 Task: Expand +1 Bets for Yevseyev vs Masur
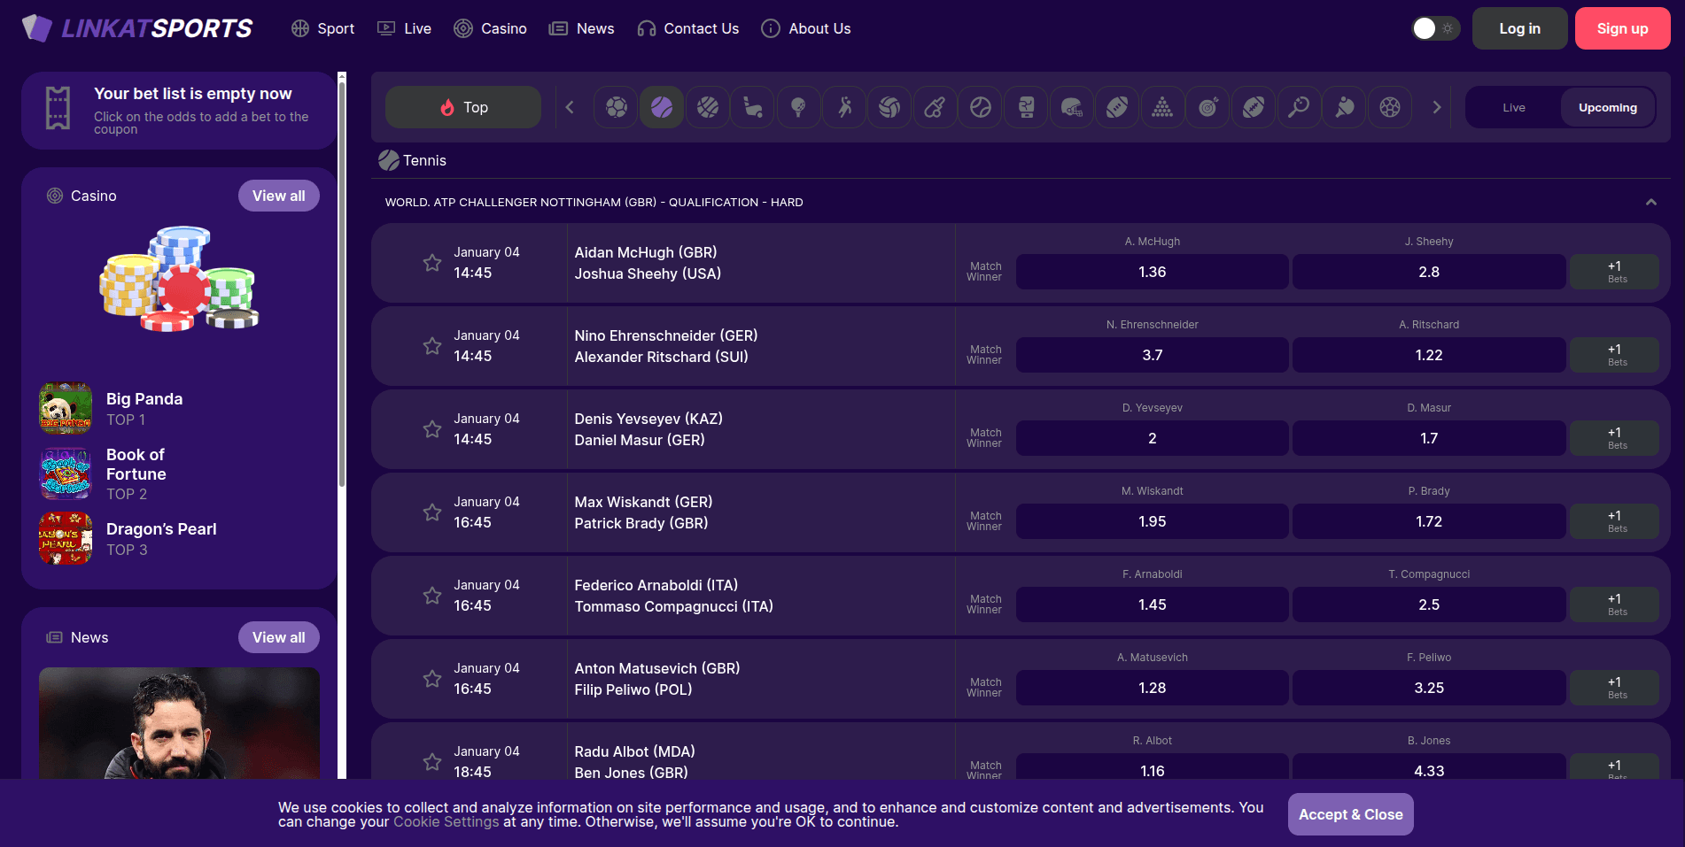[1613, 438]
